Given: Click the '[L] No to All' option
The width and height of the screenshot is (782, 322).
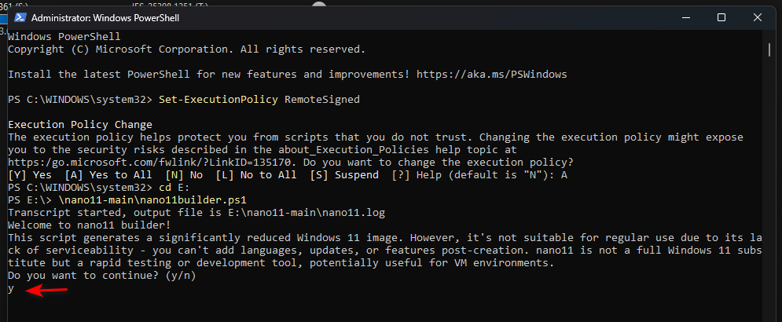Looking at the screenshot, I should click(x=256, y=175).
